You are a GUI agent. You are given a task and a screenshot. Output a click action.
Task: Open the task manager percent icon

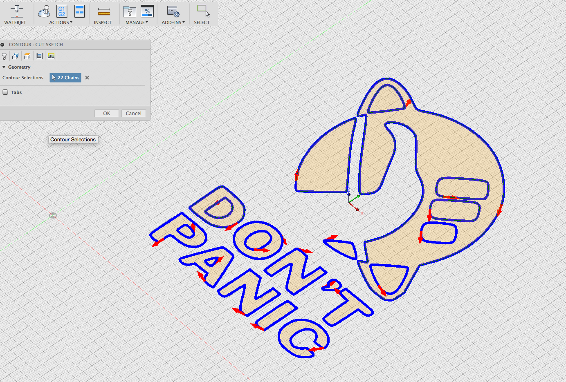click(x=147, y=11)
